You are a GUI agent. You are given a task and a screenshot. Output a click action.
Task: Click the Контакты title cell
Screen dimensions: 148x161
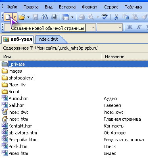click(114, 126)
